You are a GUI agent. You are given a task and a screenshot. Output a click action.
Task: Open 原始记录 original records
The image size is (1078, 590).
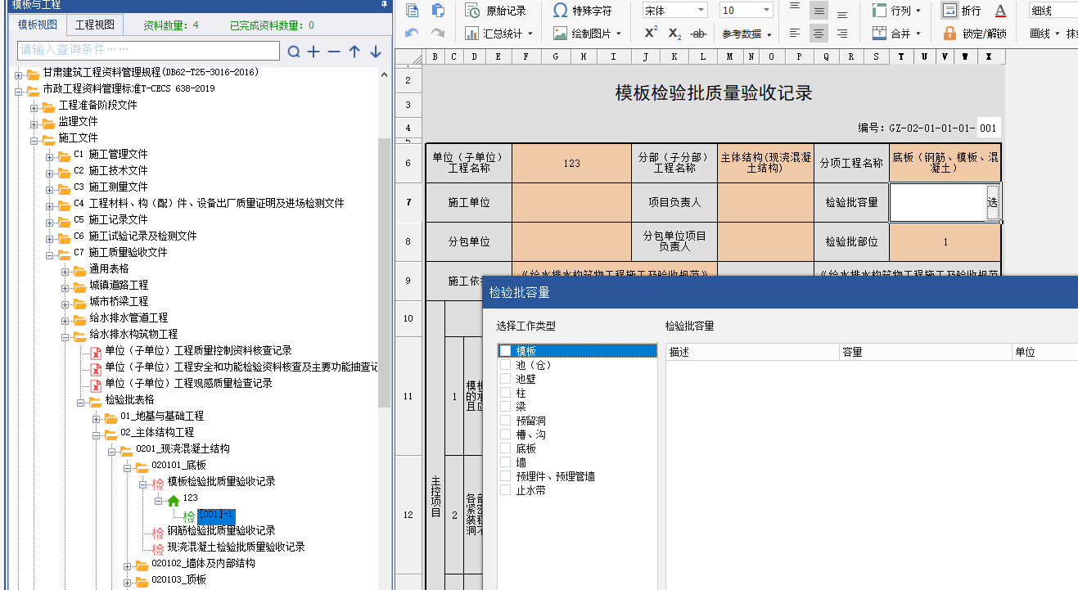(x=496, y=11)
